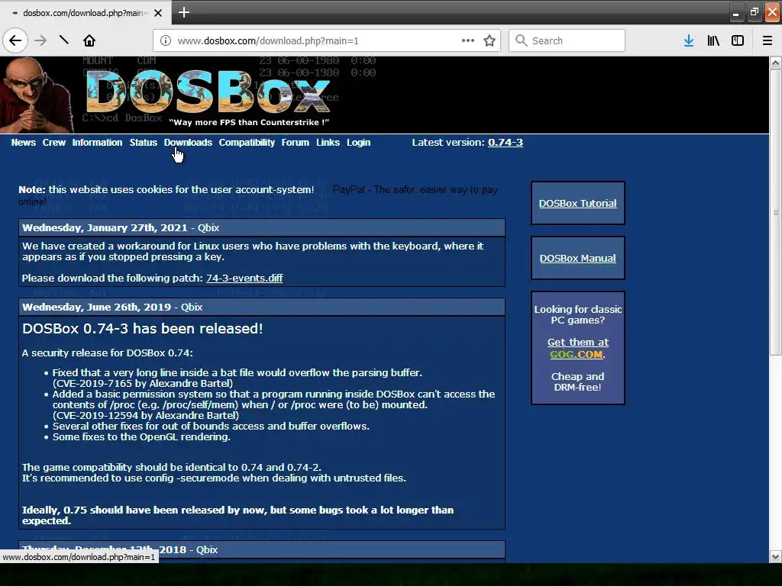Click Looking for classic PC games text
The height and width of the screenshot is (586, 782).
click(577, 315)
